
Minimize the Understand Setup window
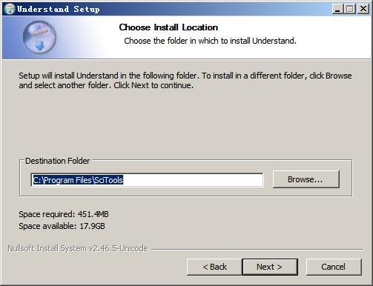337,9
